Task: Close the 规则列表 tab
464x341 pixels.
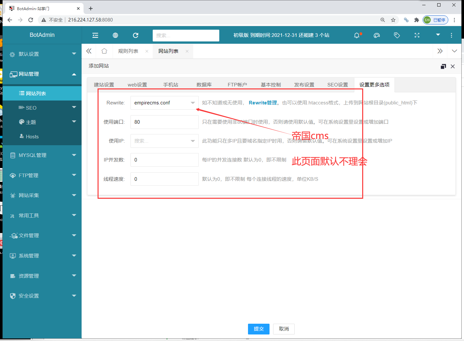Action: 147,51
